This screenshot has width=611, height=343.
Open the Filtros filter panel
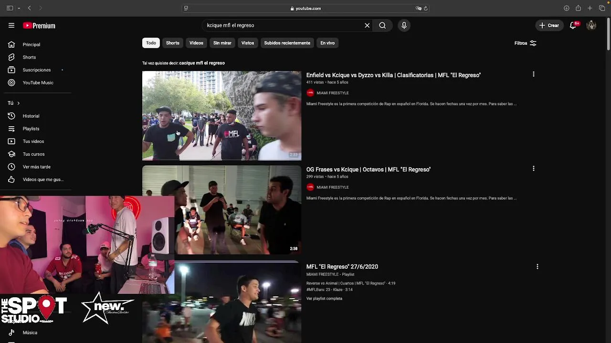[x=525, y=43]
